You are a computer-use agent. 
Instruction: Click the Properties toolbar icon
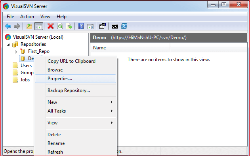pyautogui.click(x=102, y=26)
